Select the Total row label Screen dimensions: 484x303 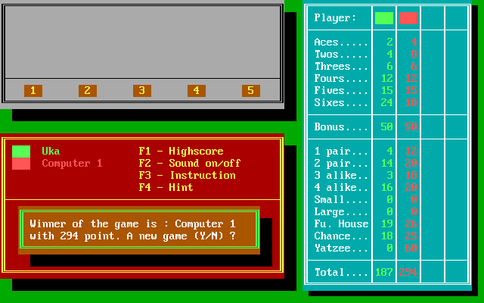(341, 273)
